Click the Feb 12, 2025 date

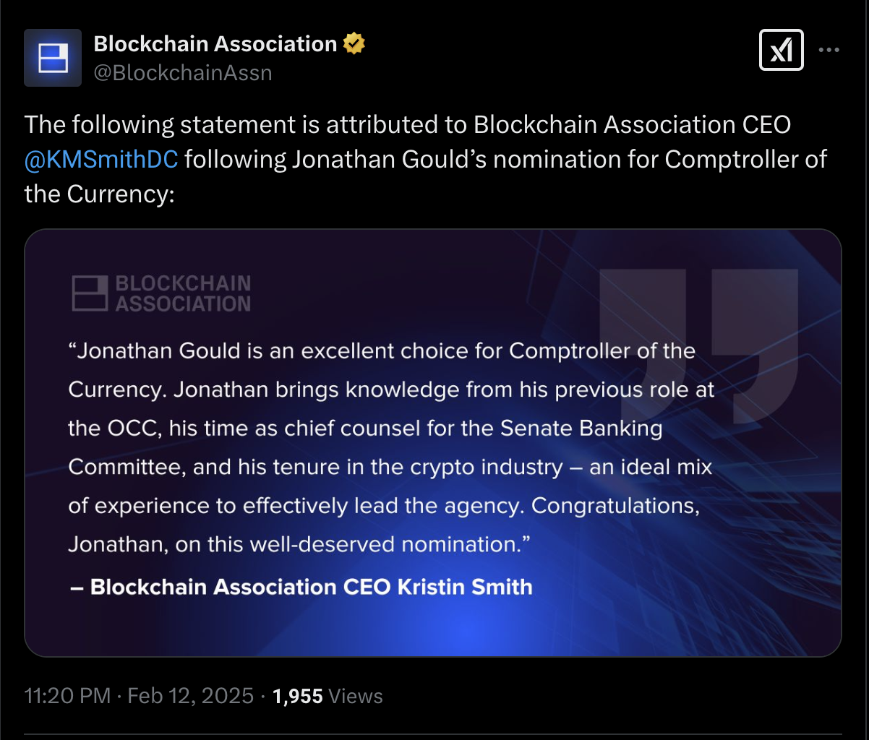click(x=190, y=696)
